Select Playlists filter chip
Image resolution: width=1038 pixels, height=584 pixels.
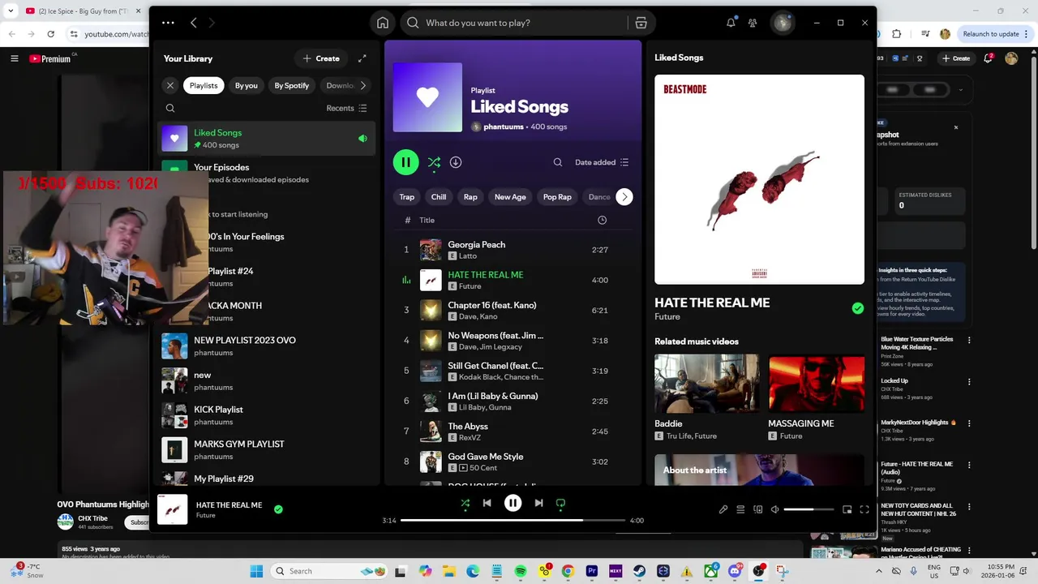[204, 85]
